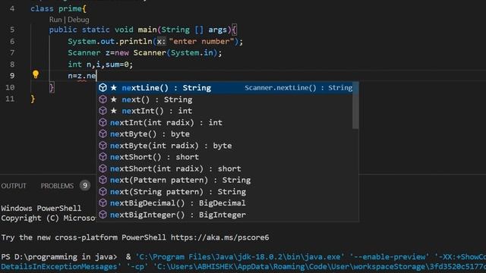This screenshot has height=273, width=486.
Task: Pick nextInt() : int suggestion
Action: tap(226, 111)
